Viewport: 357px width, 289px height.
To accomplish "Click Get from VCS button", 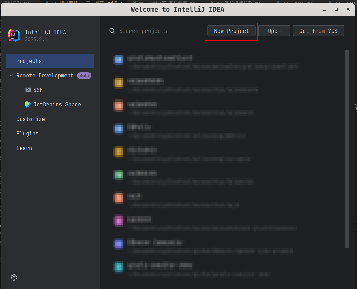I will [x=318, y=31].
